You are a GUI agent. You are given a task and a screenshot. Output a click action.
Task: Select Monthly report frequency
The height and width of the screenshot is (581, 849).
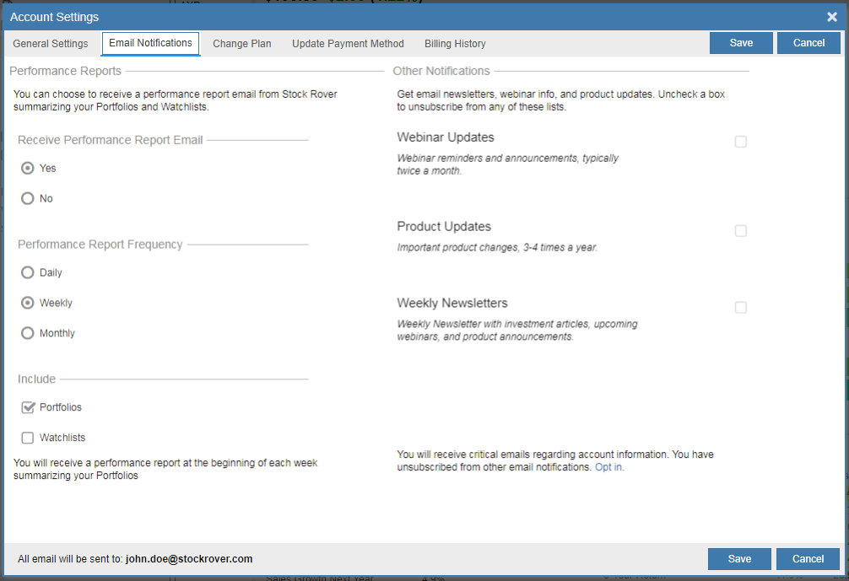[26, 333]
